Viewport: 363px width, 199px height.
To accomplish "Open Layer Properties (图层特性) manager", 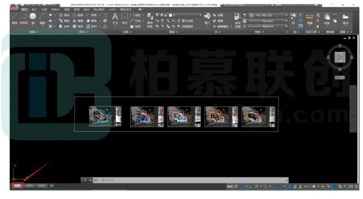I will pyautogui.click(x=150, y=20).
